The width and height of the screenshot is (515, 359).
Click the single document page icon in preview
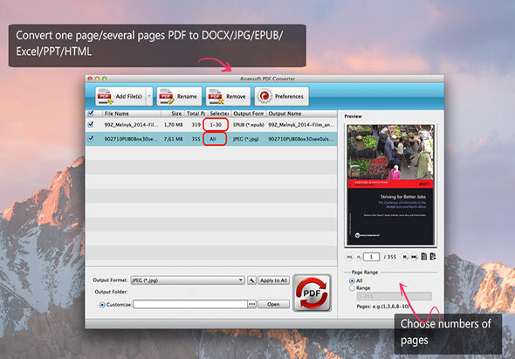pos(424,256)
